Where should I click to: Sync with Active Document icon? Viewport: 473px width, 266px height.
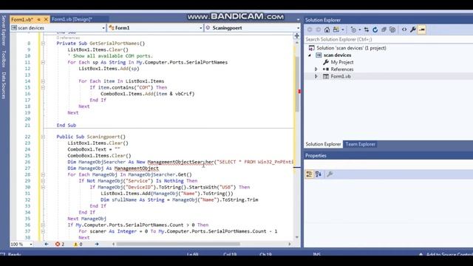point(367,30)
